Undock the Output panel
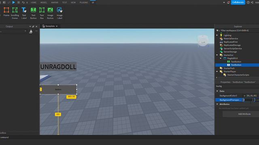The height and width of the screenshot is (145, 259). click(x=33, y=27)
